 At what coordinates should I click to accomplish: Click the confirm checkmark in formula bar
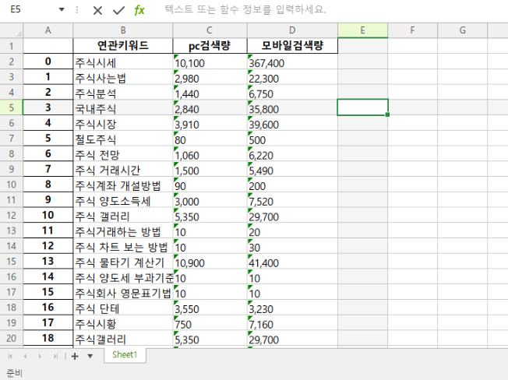click(118, 10)
